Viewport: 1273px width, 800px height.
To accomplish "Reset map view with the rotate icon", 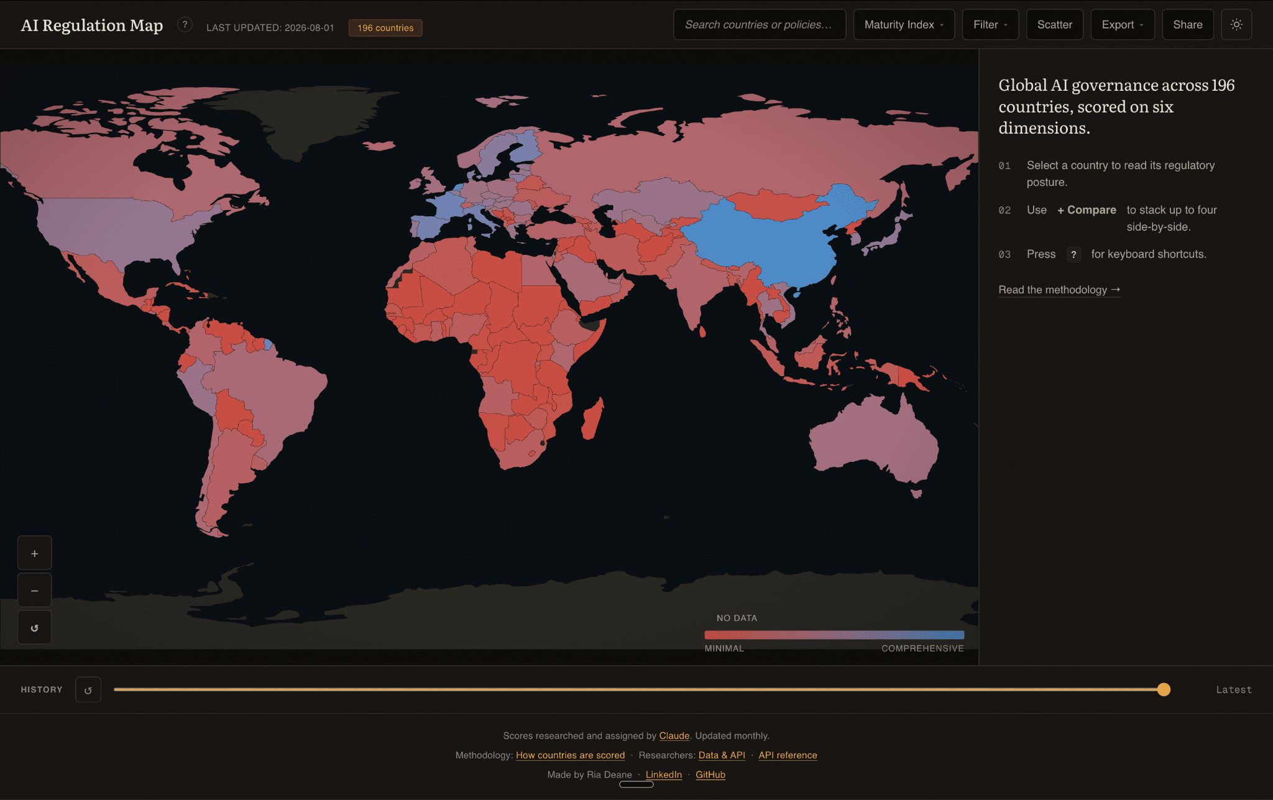I will tap(35, 628).
